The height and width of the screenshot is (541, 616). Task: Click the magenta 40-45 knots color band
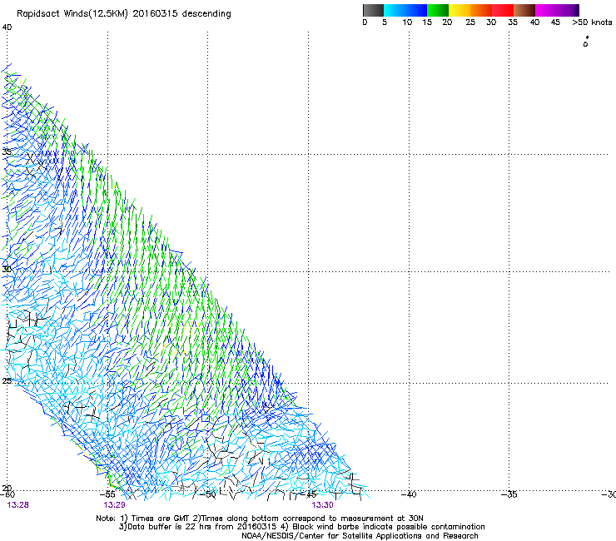click(x=546, y=10)
